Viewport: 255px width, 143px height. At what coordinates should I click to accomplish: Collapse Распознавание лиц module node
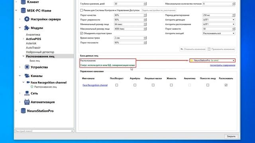[x=24, y=56]
